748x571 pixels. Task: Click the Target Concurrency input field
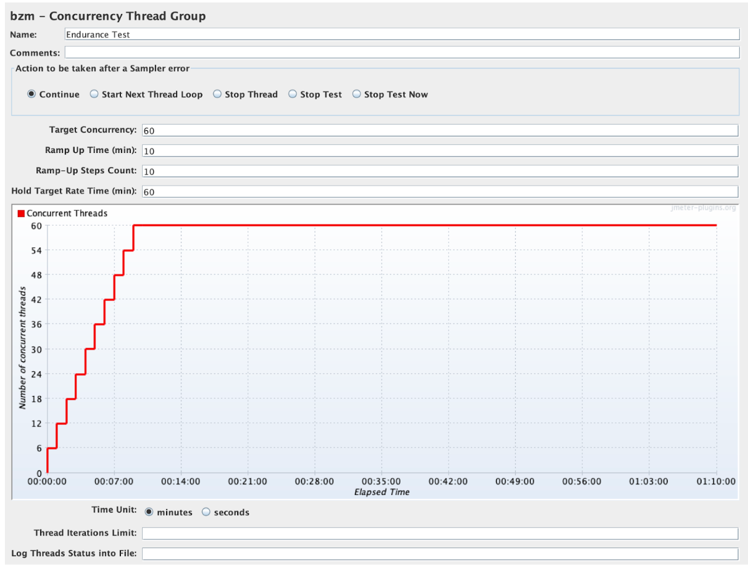(439, 131)
